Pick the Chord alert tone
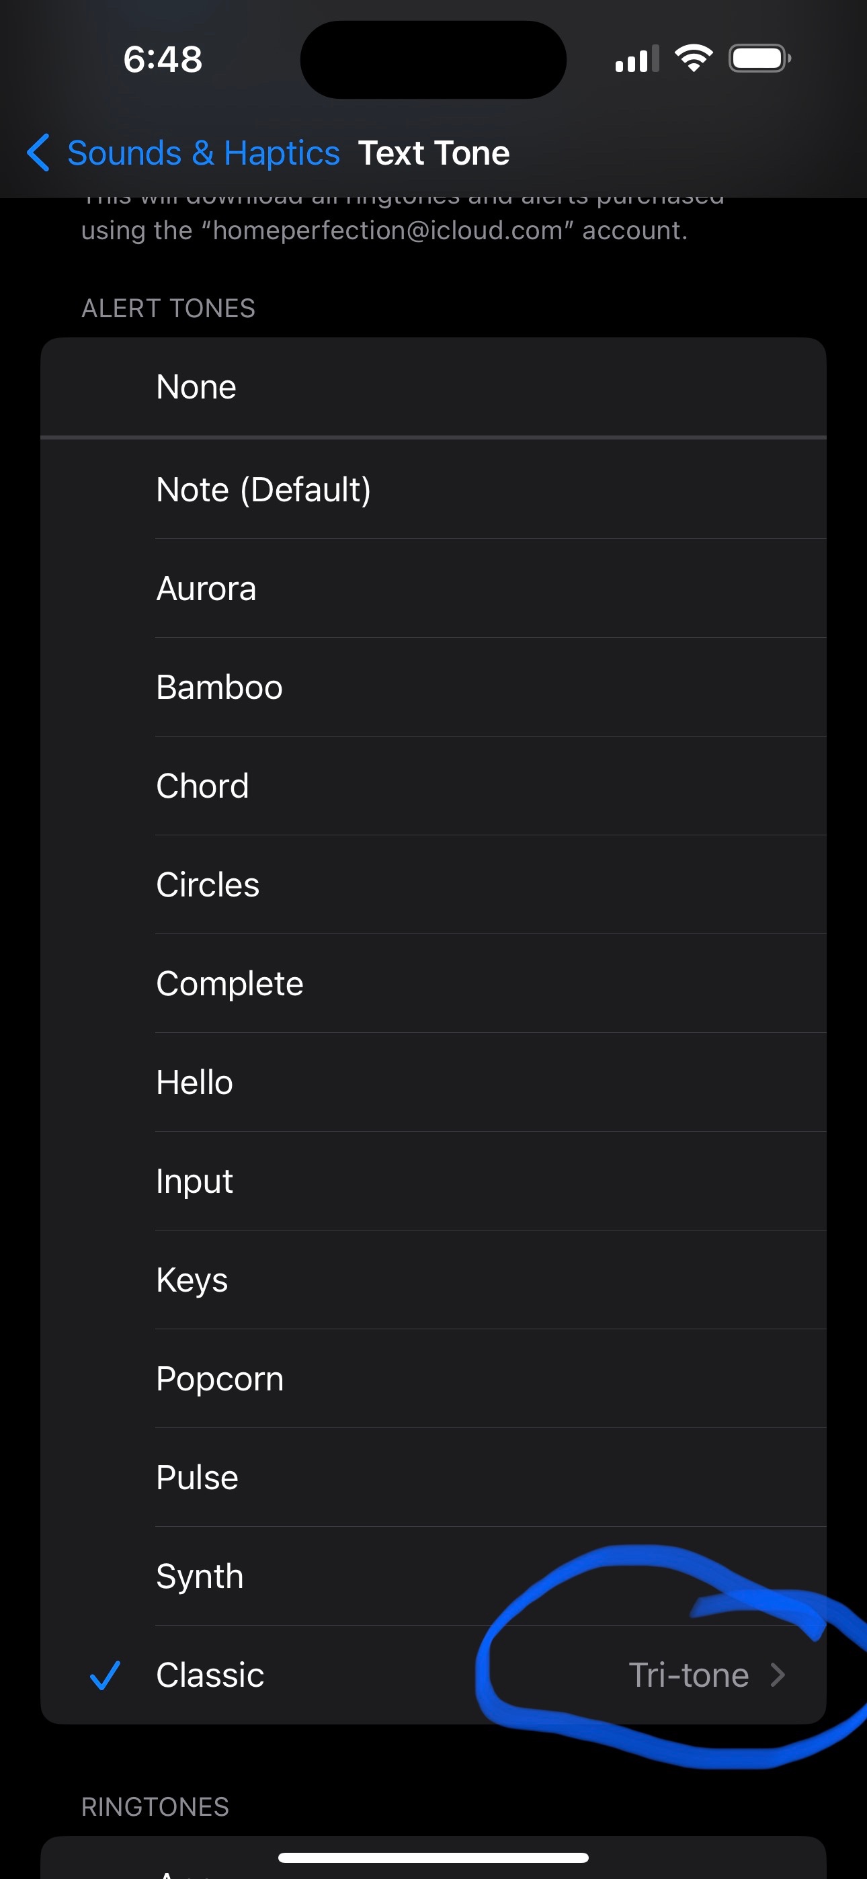This screenshot has width=867, height=1879. [433, 786]
